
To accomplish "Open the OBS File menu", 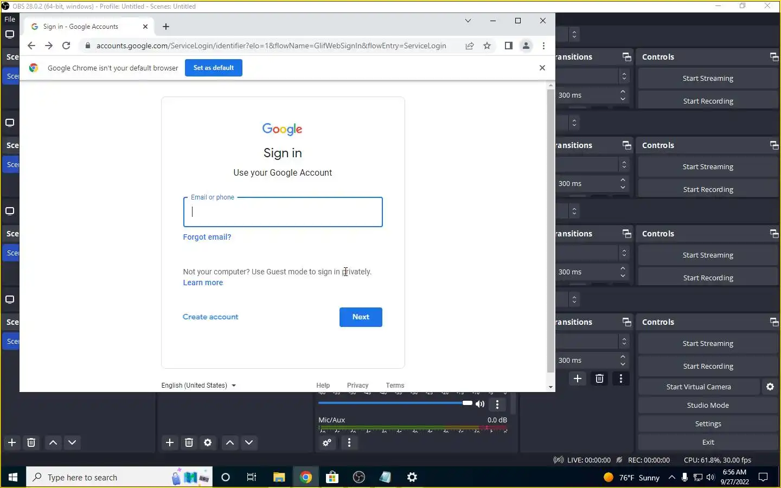I will tap(10, 19).
